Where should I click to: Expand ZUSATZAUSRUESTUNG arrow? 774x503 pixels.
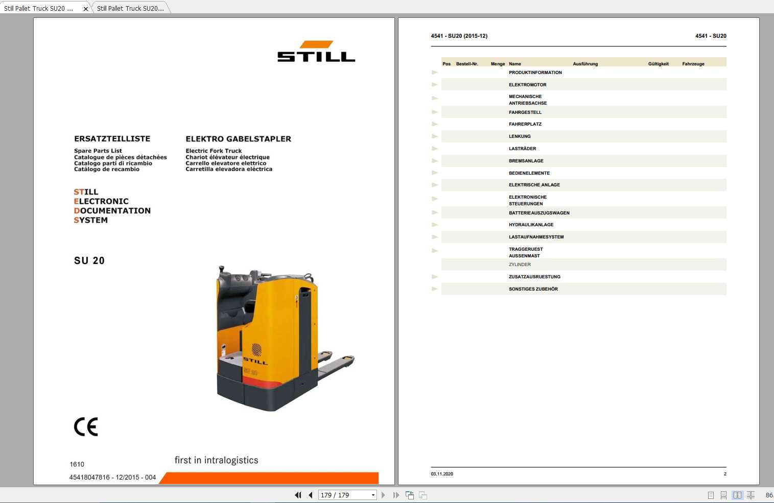[x=435, y=277]
